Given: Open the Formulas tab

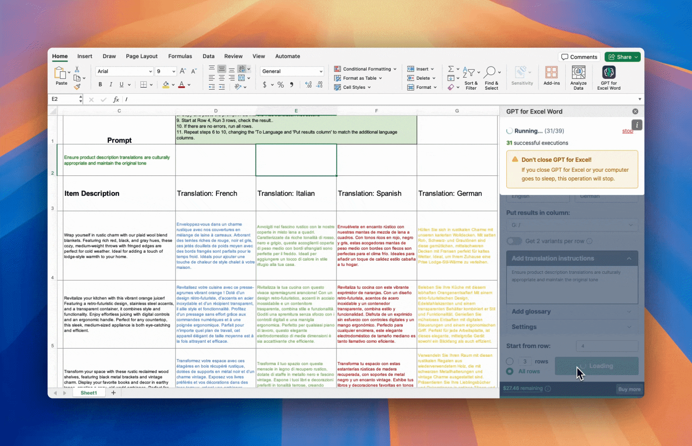Looking at the screenshot, I should point(180,56).
